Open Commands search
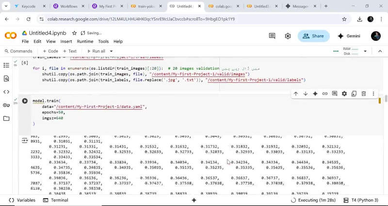This screenshot has height=206, width=388. coord(18,51)
